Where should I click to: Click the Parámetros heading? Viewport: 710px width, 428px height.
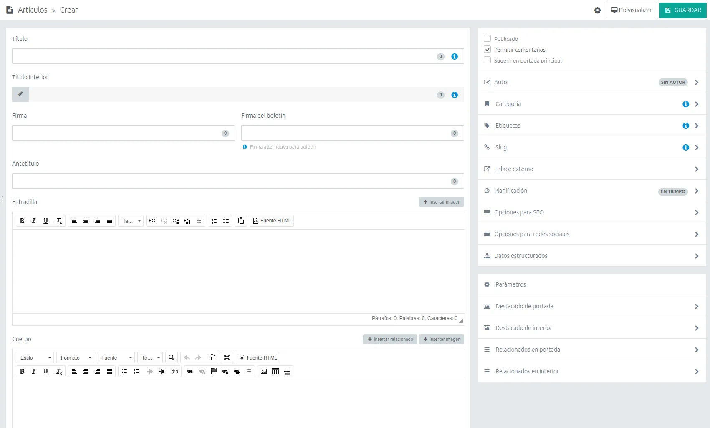coord(510,284)
